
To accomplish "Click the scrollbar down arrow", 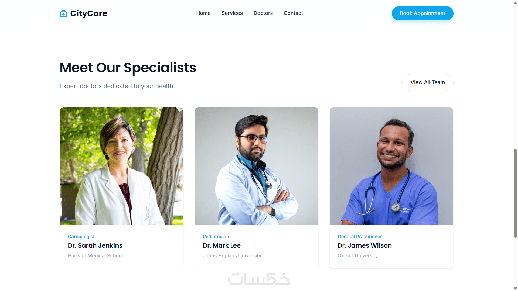I will click(x=515, y=288).
